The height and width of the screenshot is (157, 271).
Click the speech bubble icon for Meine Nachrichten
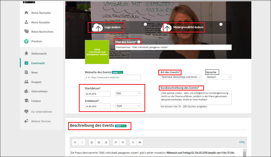[26, 31]
